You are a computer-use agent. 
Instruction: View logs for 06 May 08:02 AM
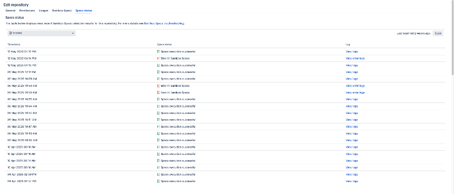click(x=352, y=140)
